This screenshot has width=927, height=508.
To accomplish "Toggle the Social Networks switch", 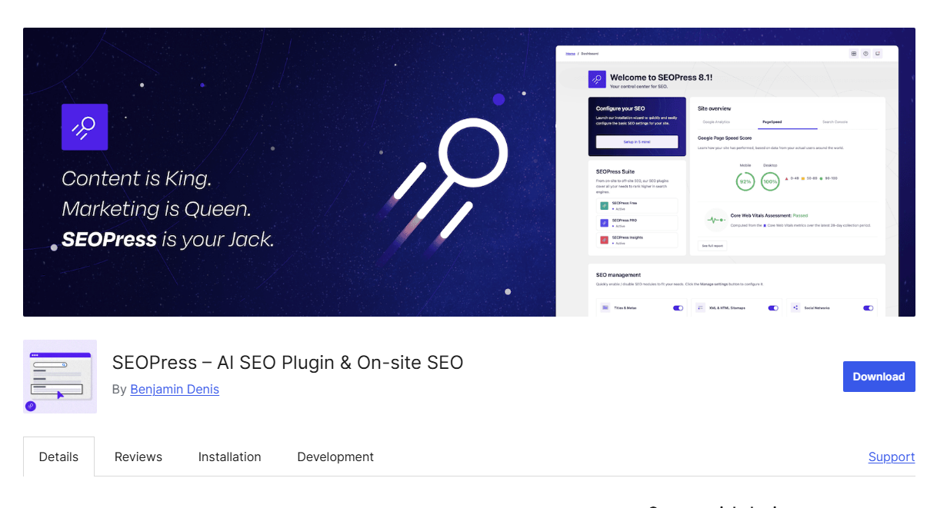I will coord(869,307).
